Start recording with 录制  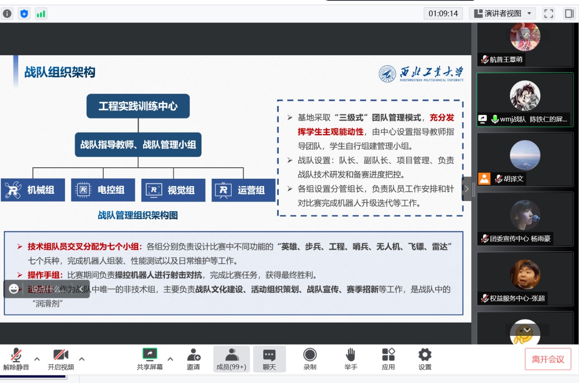point(310,359)
